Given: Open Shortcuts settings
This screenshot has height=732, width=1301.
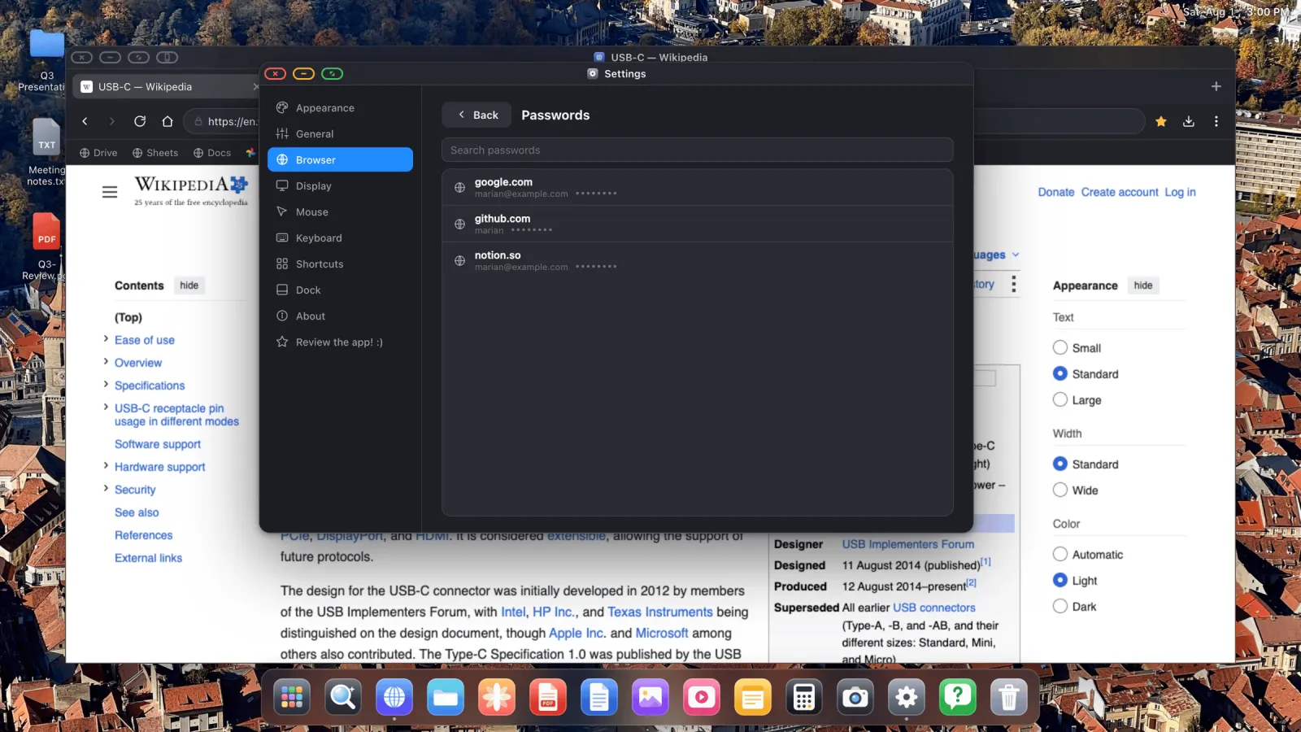Looking at the screenshot, I should [340, 264].
